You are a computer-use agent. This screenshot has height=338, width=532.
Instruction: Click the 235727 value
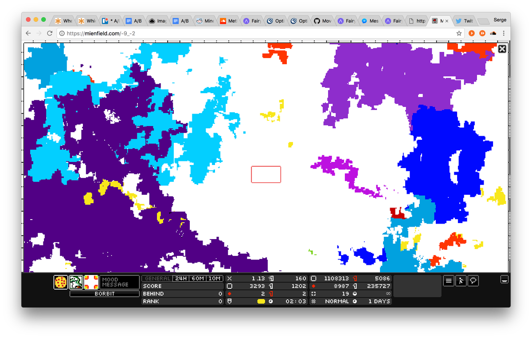(x=379, y=286)
